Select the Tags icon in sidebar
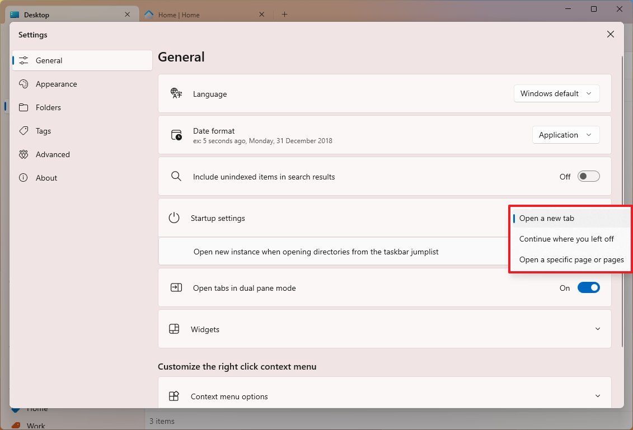Viewport: 633px width, 430px height. coord(23,131)
